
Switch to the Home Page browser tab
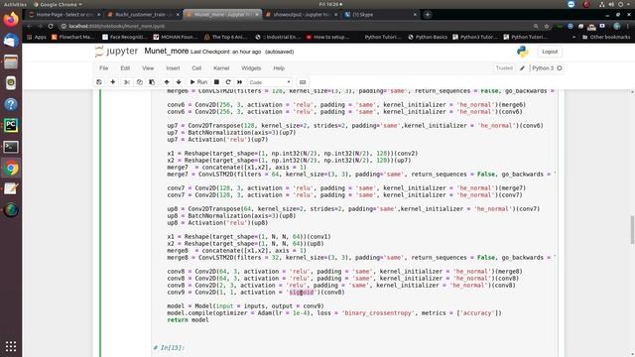[x=63, y=15]
